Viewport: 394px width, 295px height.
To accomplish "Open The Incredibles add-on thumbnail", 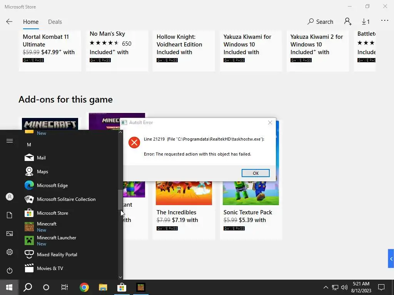I will point(184,193).
